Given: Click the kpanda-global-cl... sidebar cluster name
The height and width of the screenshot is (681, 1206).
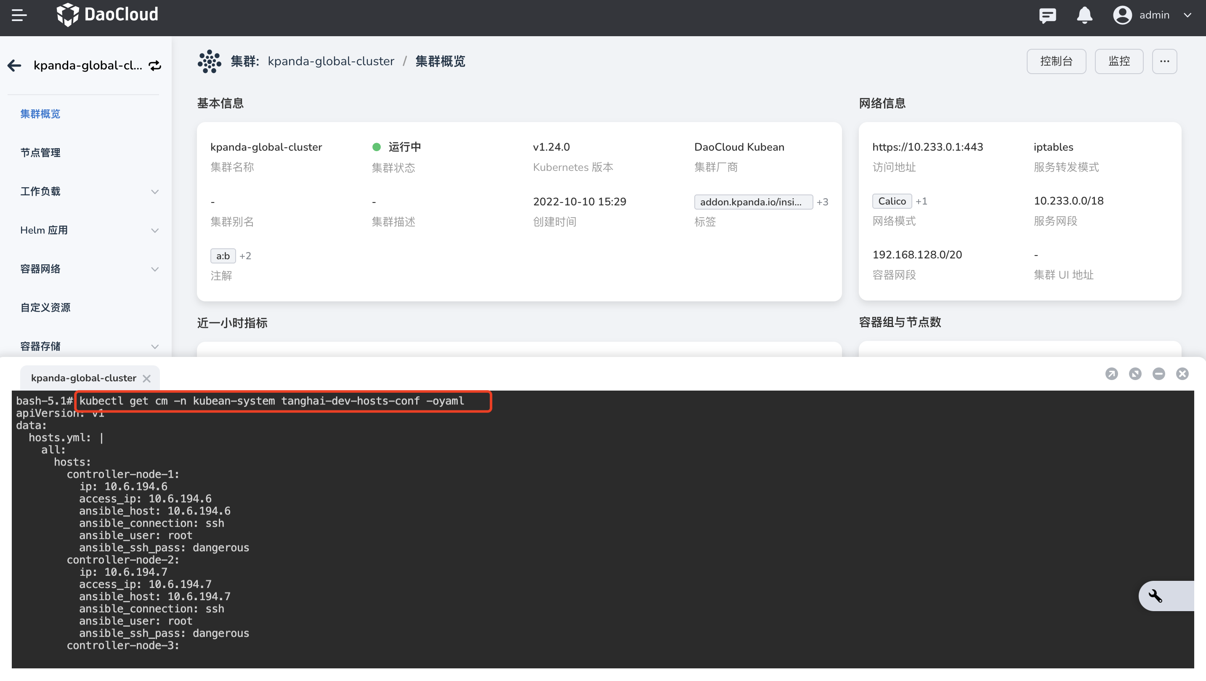Looking at the screenshot, I should tap(88, 65).
